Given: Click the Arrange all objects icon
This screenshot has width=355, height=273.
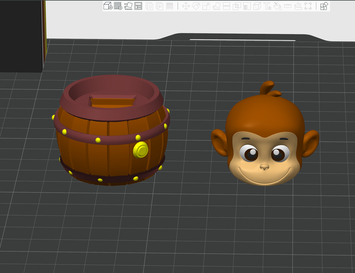Looking at the screenshot, I should (x=138, y=6).
